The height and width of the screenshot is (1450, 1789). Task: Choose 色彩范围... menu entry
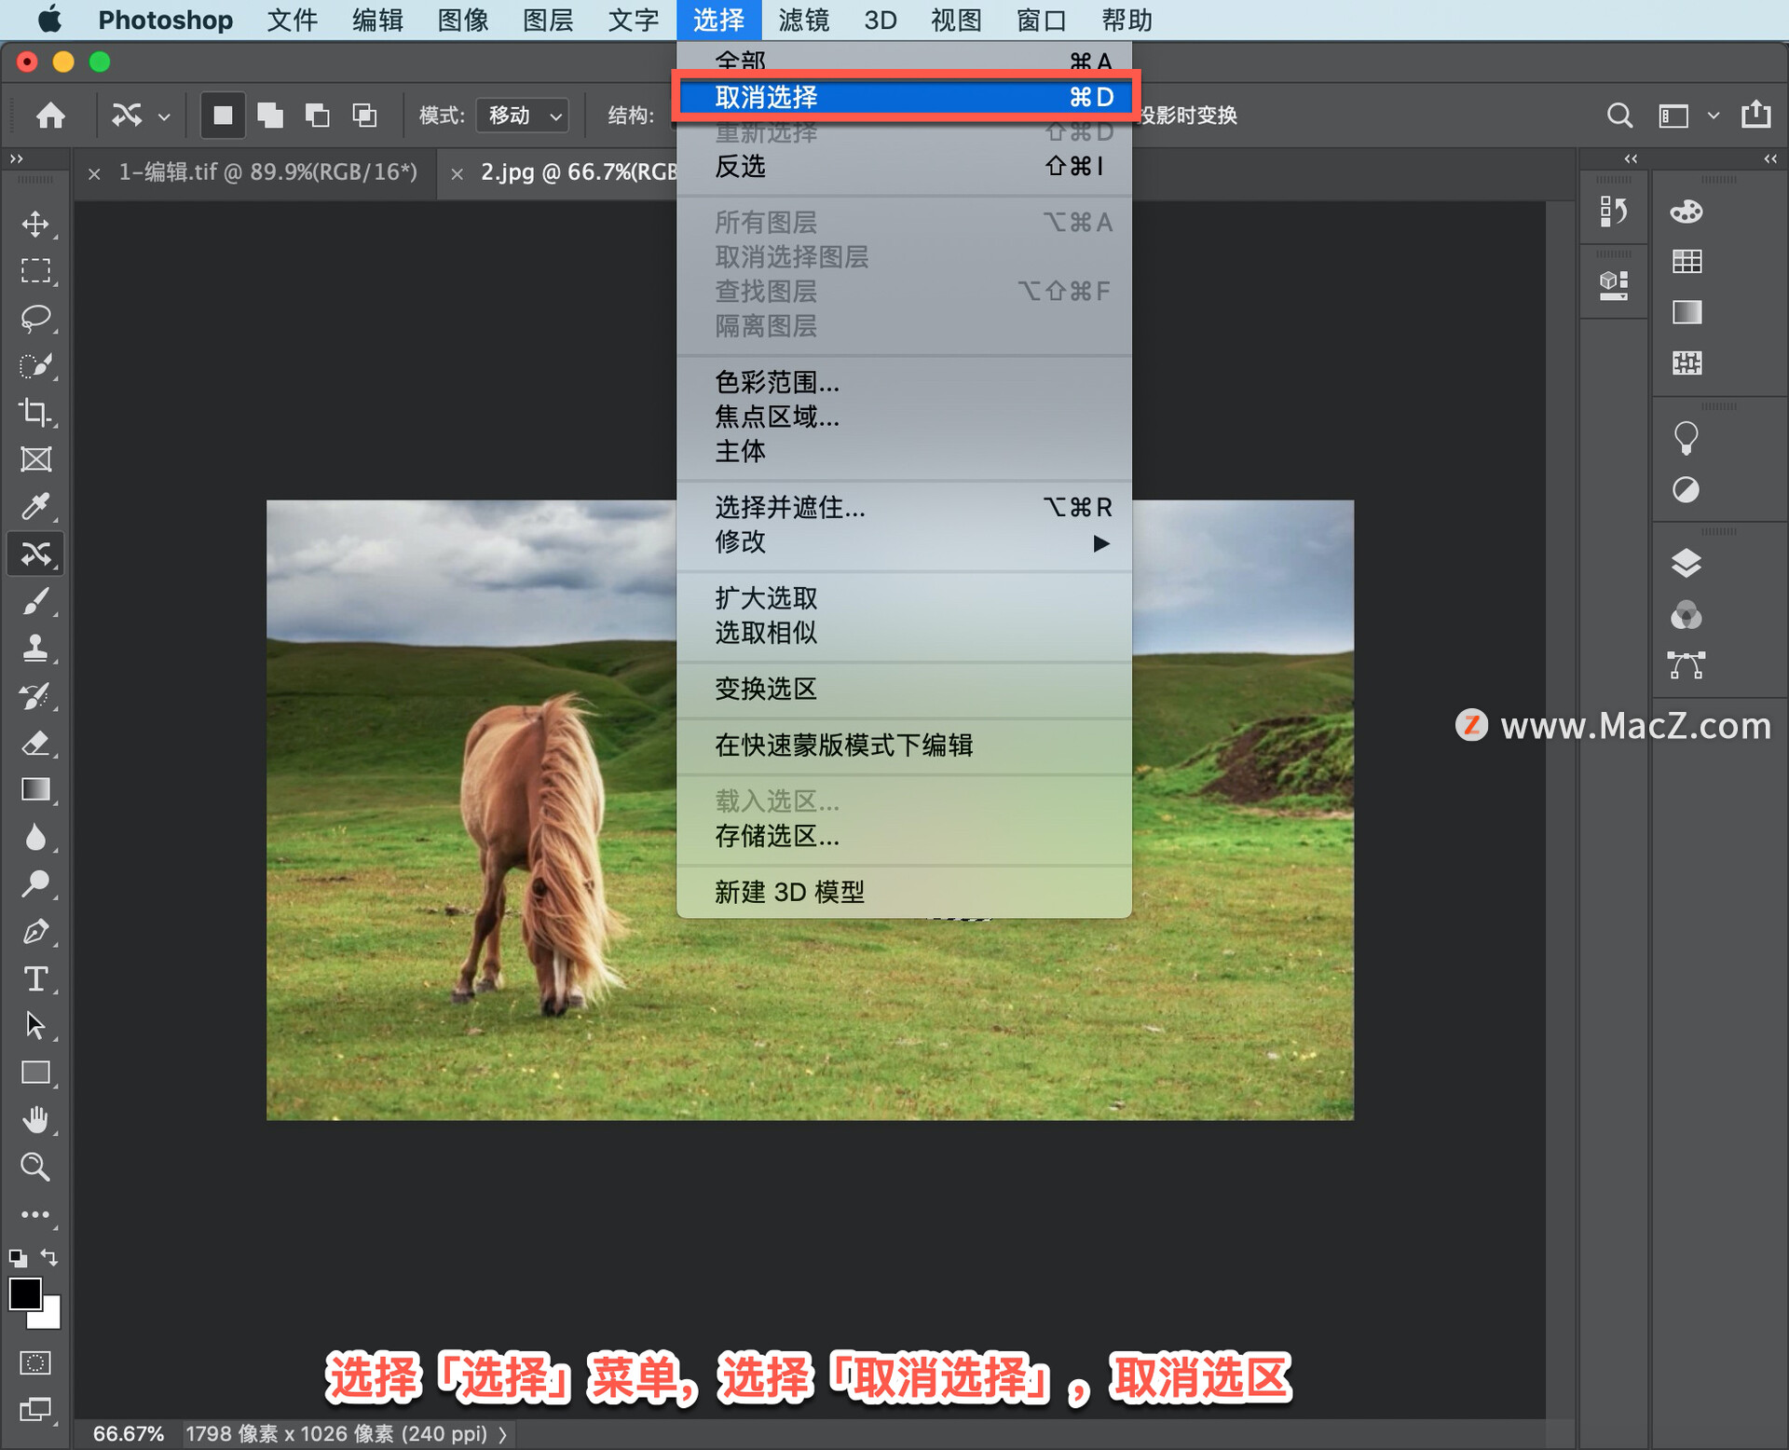(904, 382)
